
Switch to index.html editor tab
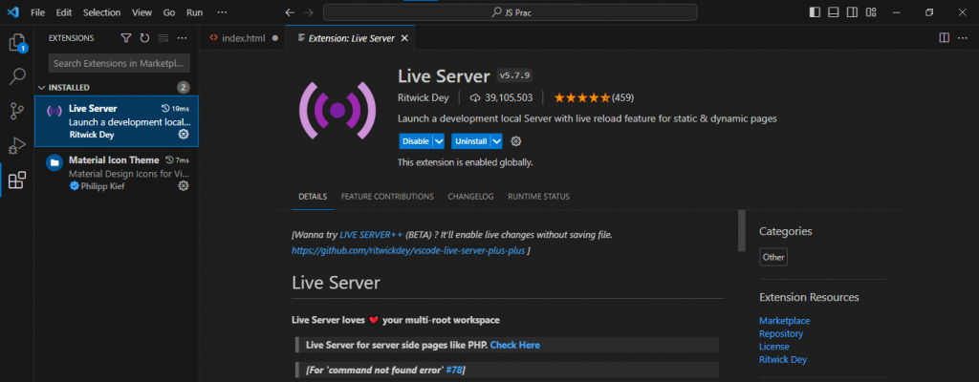pos(243,38)
